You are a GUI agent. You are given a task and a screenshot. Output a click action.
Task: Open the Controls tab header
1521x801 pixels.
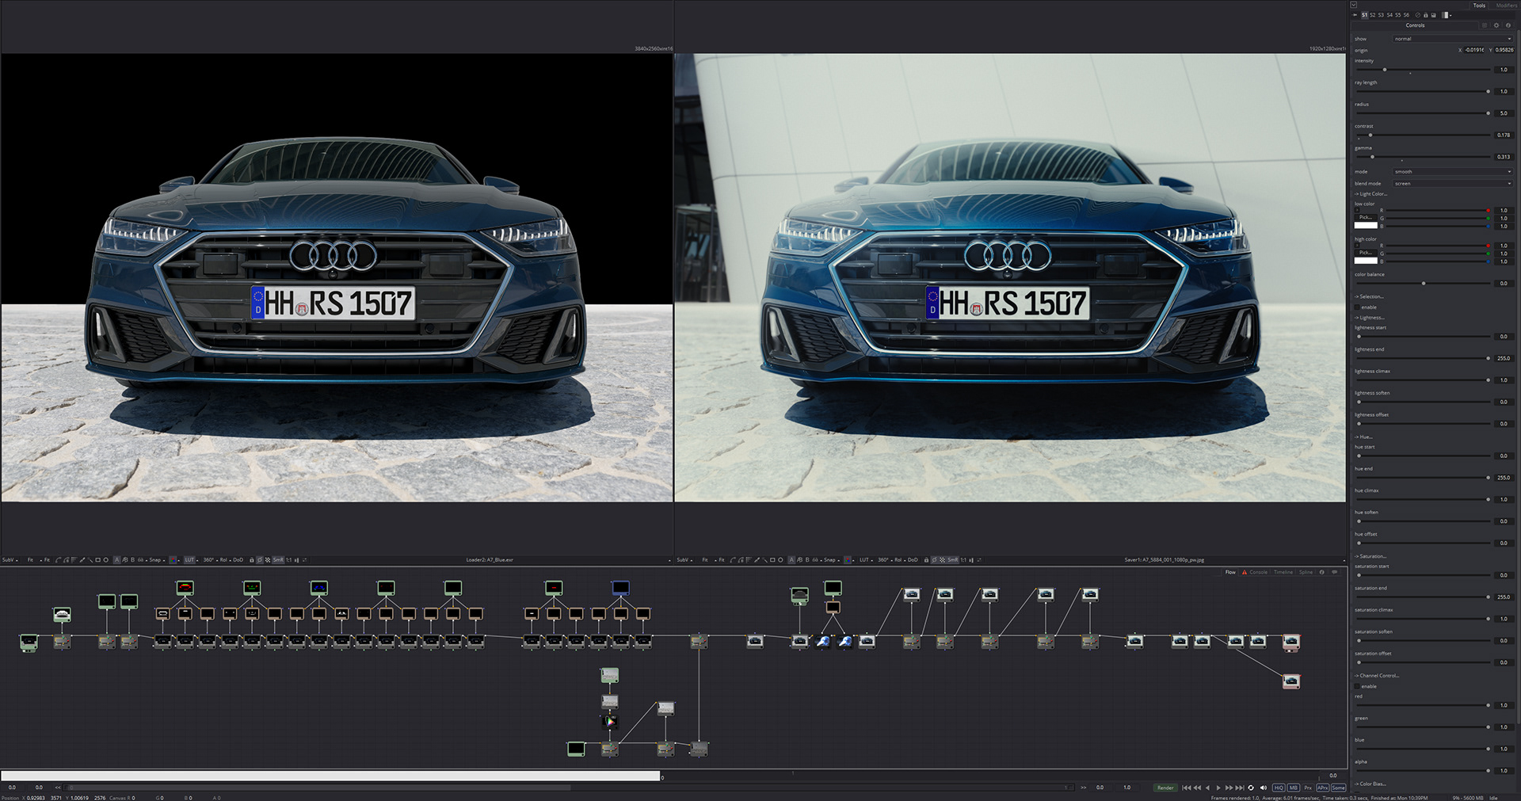(1415, 25)
